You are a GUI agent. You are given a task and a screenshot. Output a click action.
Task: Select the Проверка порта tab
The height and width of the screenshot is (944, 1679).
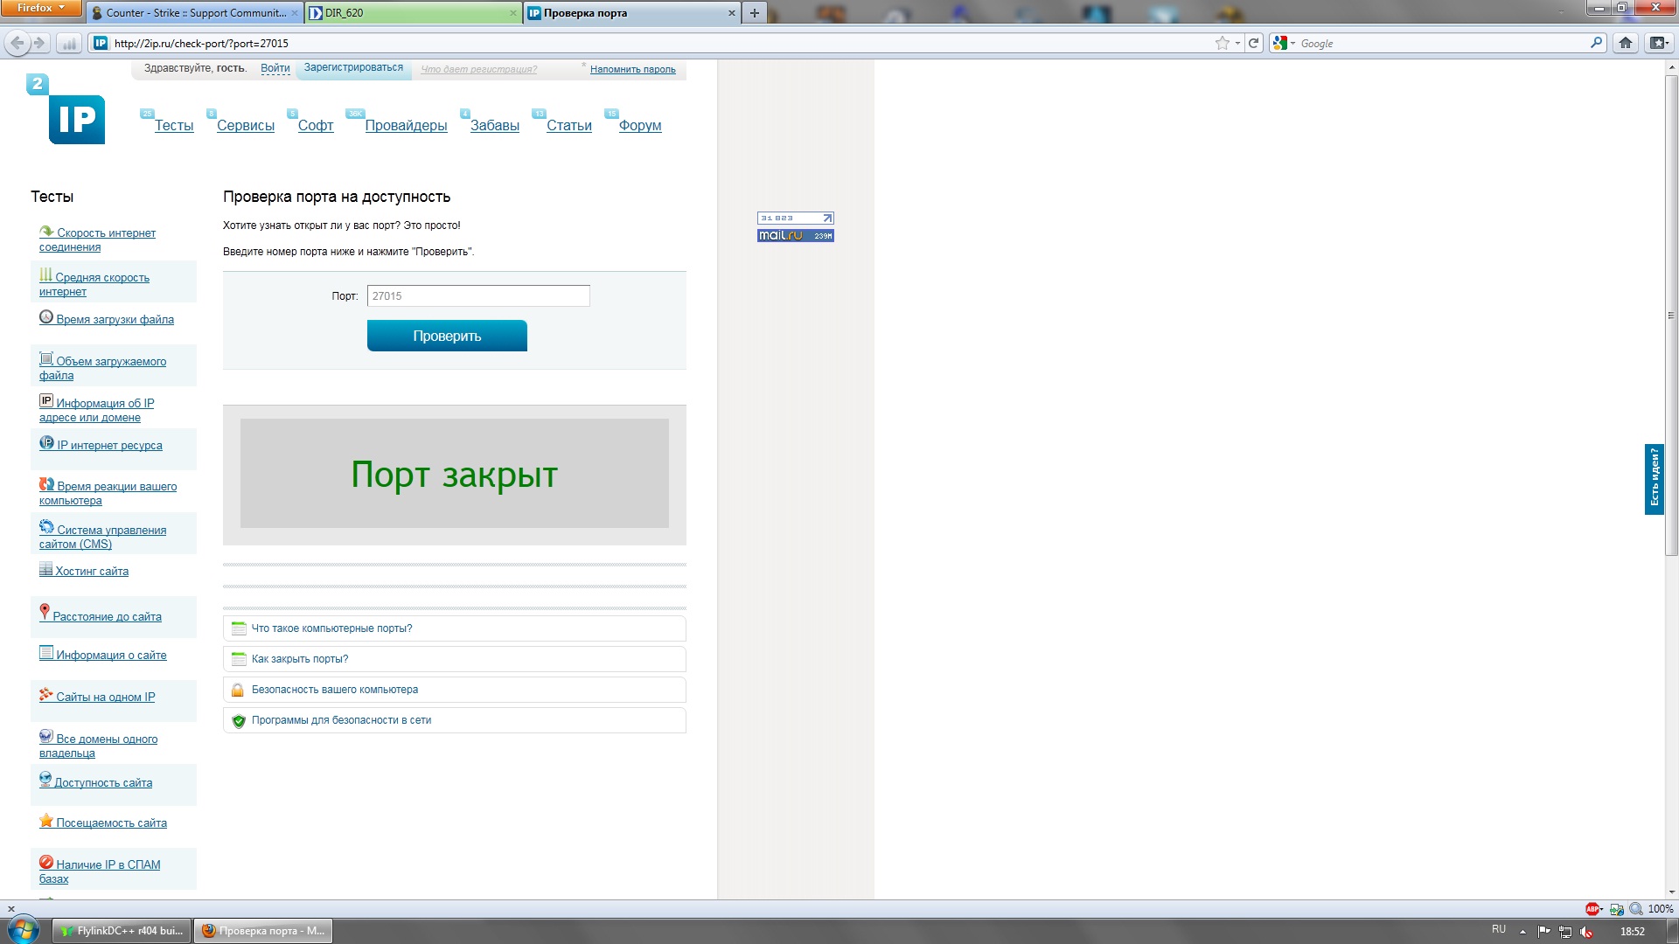pyautogui.click(x=631, y=13)
